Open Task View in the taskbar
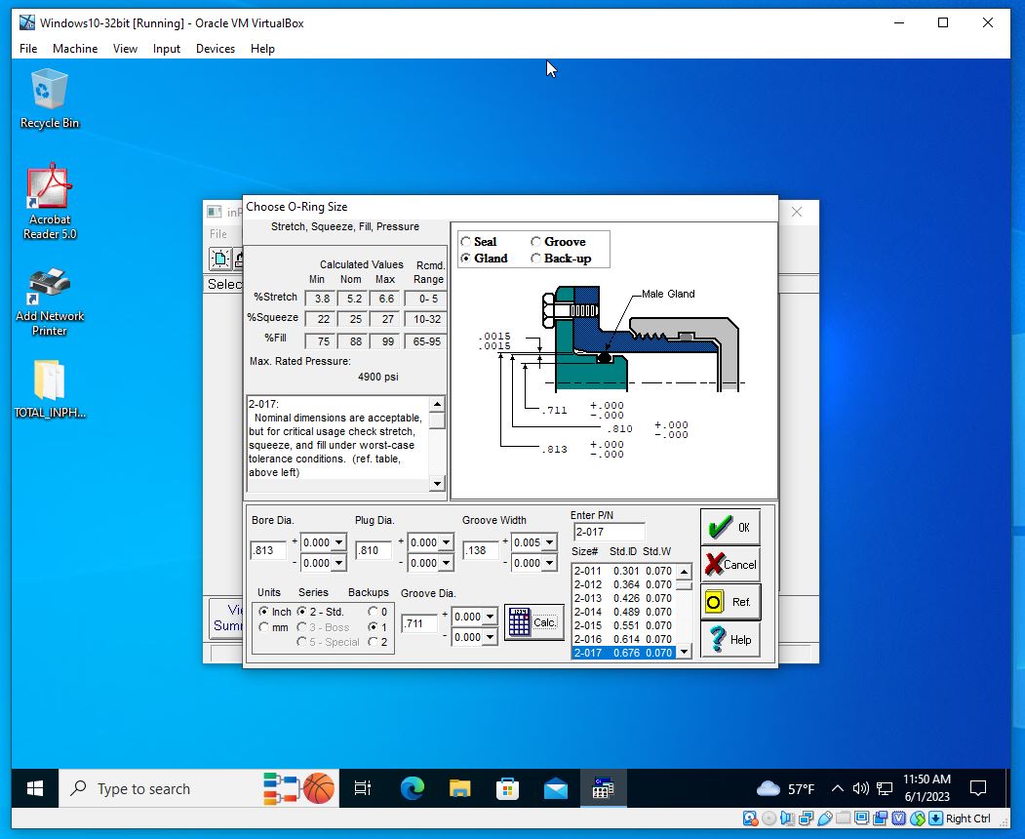 362,788
